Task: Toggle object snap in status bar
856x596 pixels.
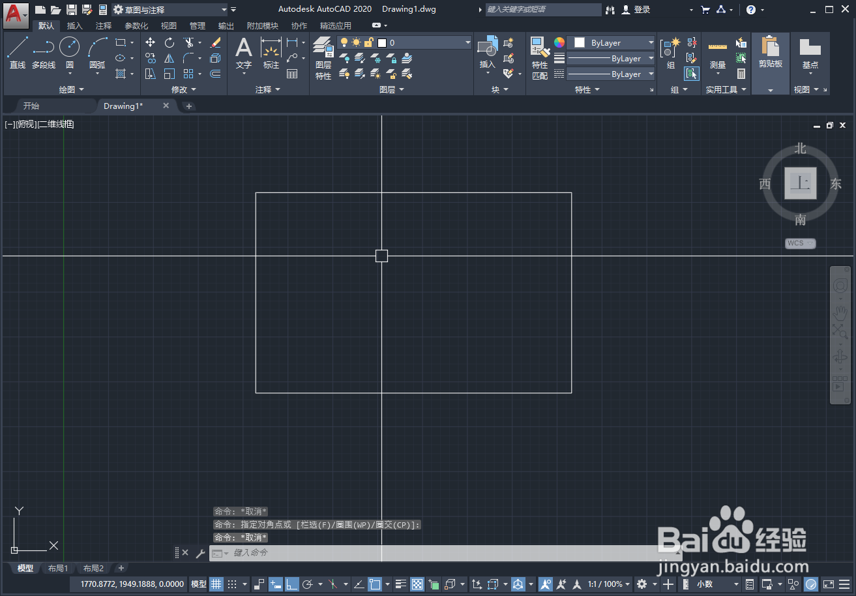Action: pos(376,584)
